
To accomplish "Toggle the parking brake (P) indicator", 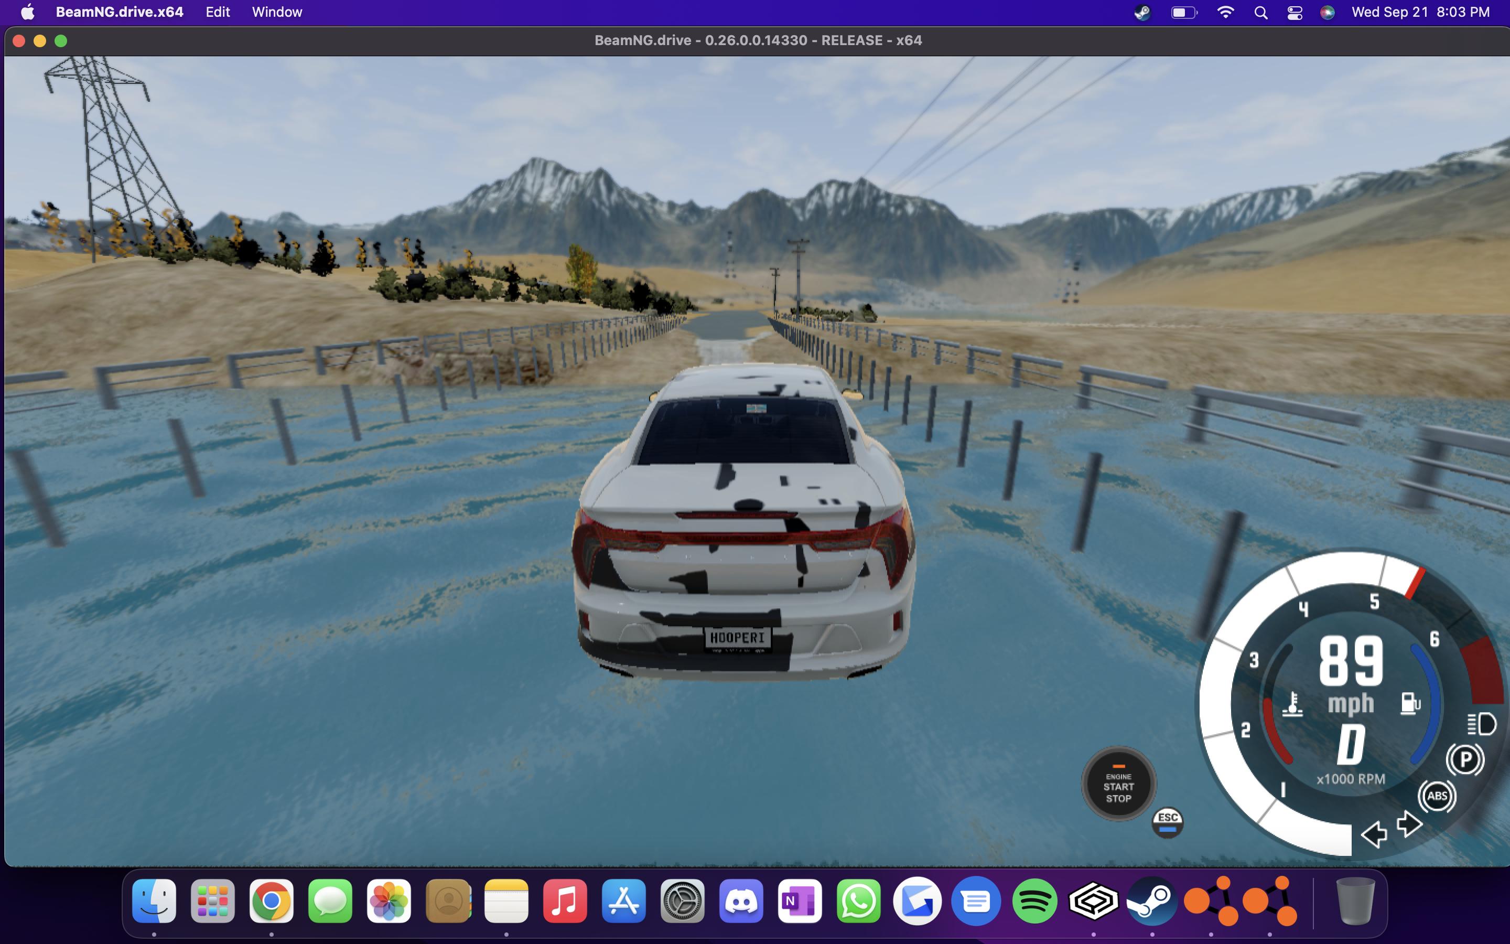I will [x=1464, y=760].
